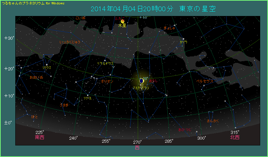This screenshot has height=157, width=268.
Task: Select the Aldebaran (アルデバラン) label
Action: click(141, 88)
